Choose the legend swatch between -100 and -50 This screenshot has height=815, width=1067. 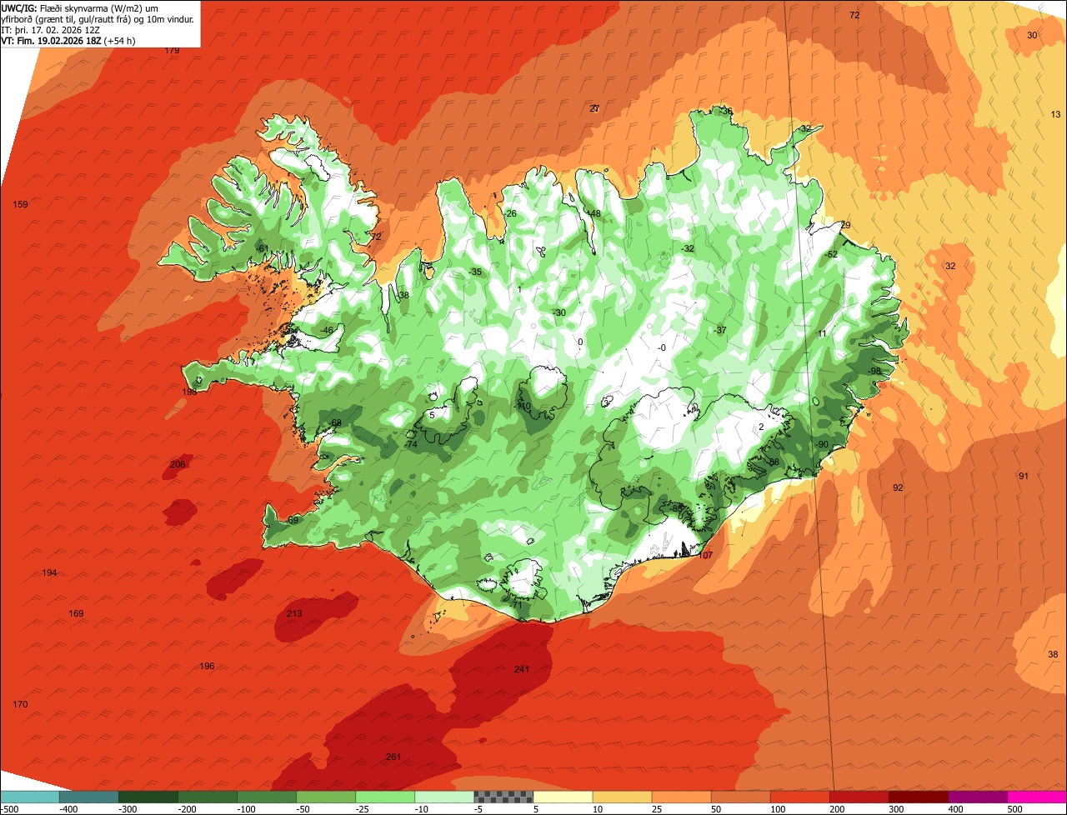pos(267,797)
